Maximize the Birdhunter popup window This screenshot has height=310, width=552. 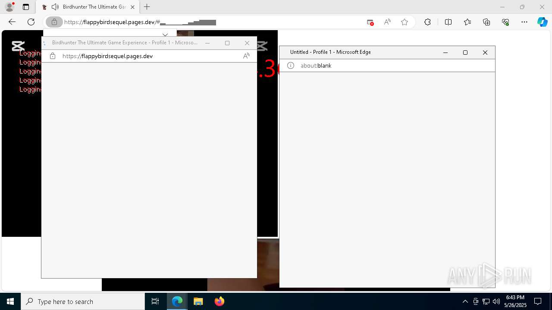227,43
